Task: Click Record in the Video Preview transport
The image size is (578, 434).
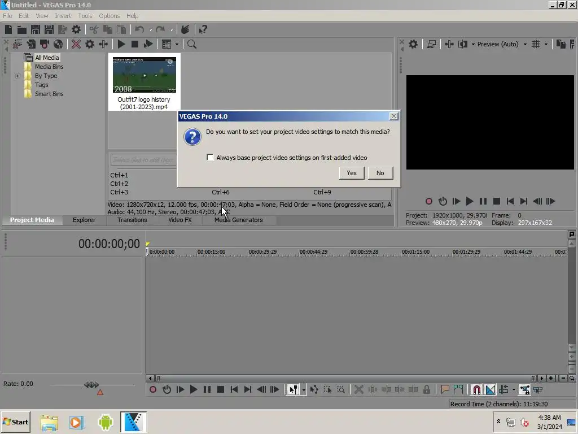Action: 429,202
